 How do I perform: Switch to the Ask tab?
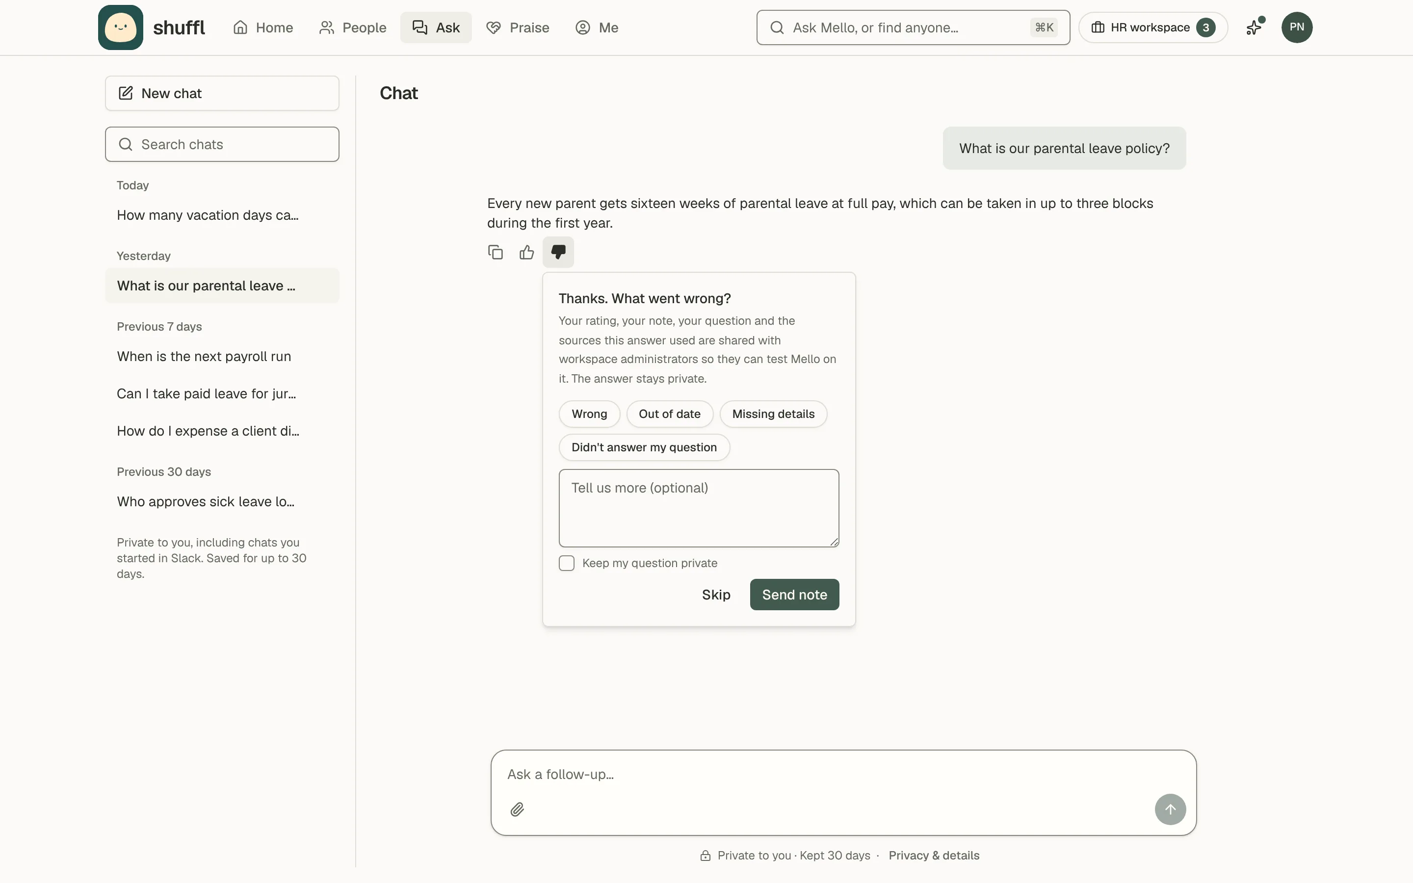[436, 27]
